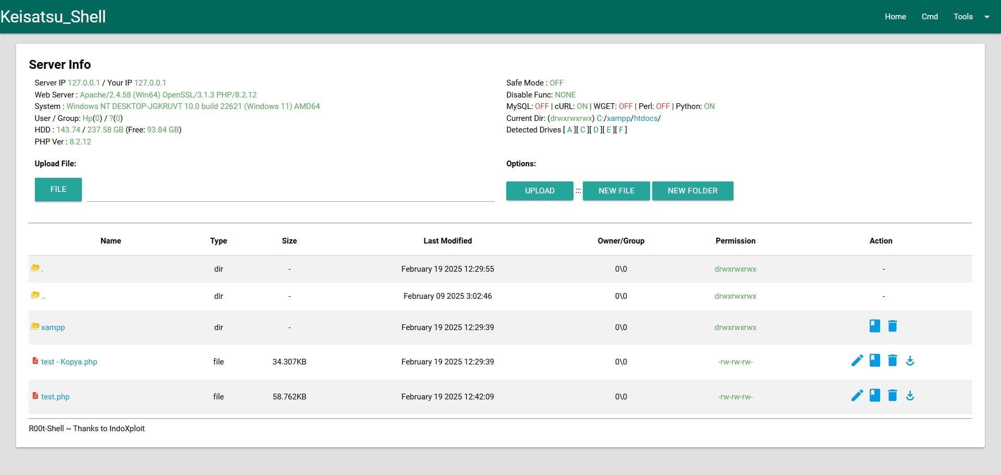Select drive D in Detected Drives

coord(596,130)
